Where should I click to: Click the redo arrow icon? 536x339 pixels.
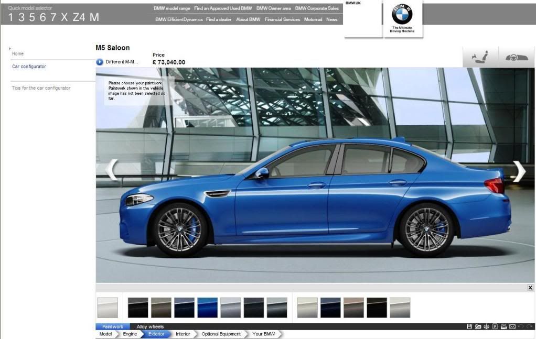click(530, 327)
